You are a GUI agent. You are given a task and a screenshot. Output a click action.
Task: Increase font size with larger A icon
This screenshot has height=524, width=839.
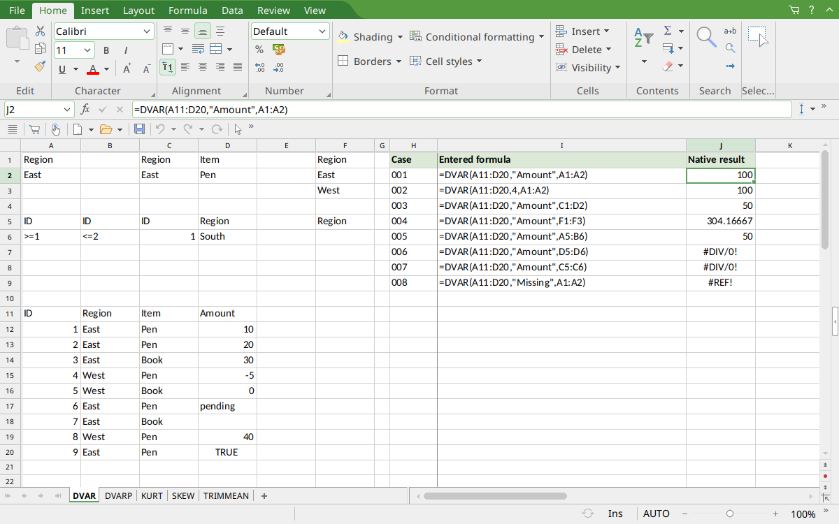click(127, 68)
